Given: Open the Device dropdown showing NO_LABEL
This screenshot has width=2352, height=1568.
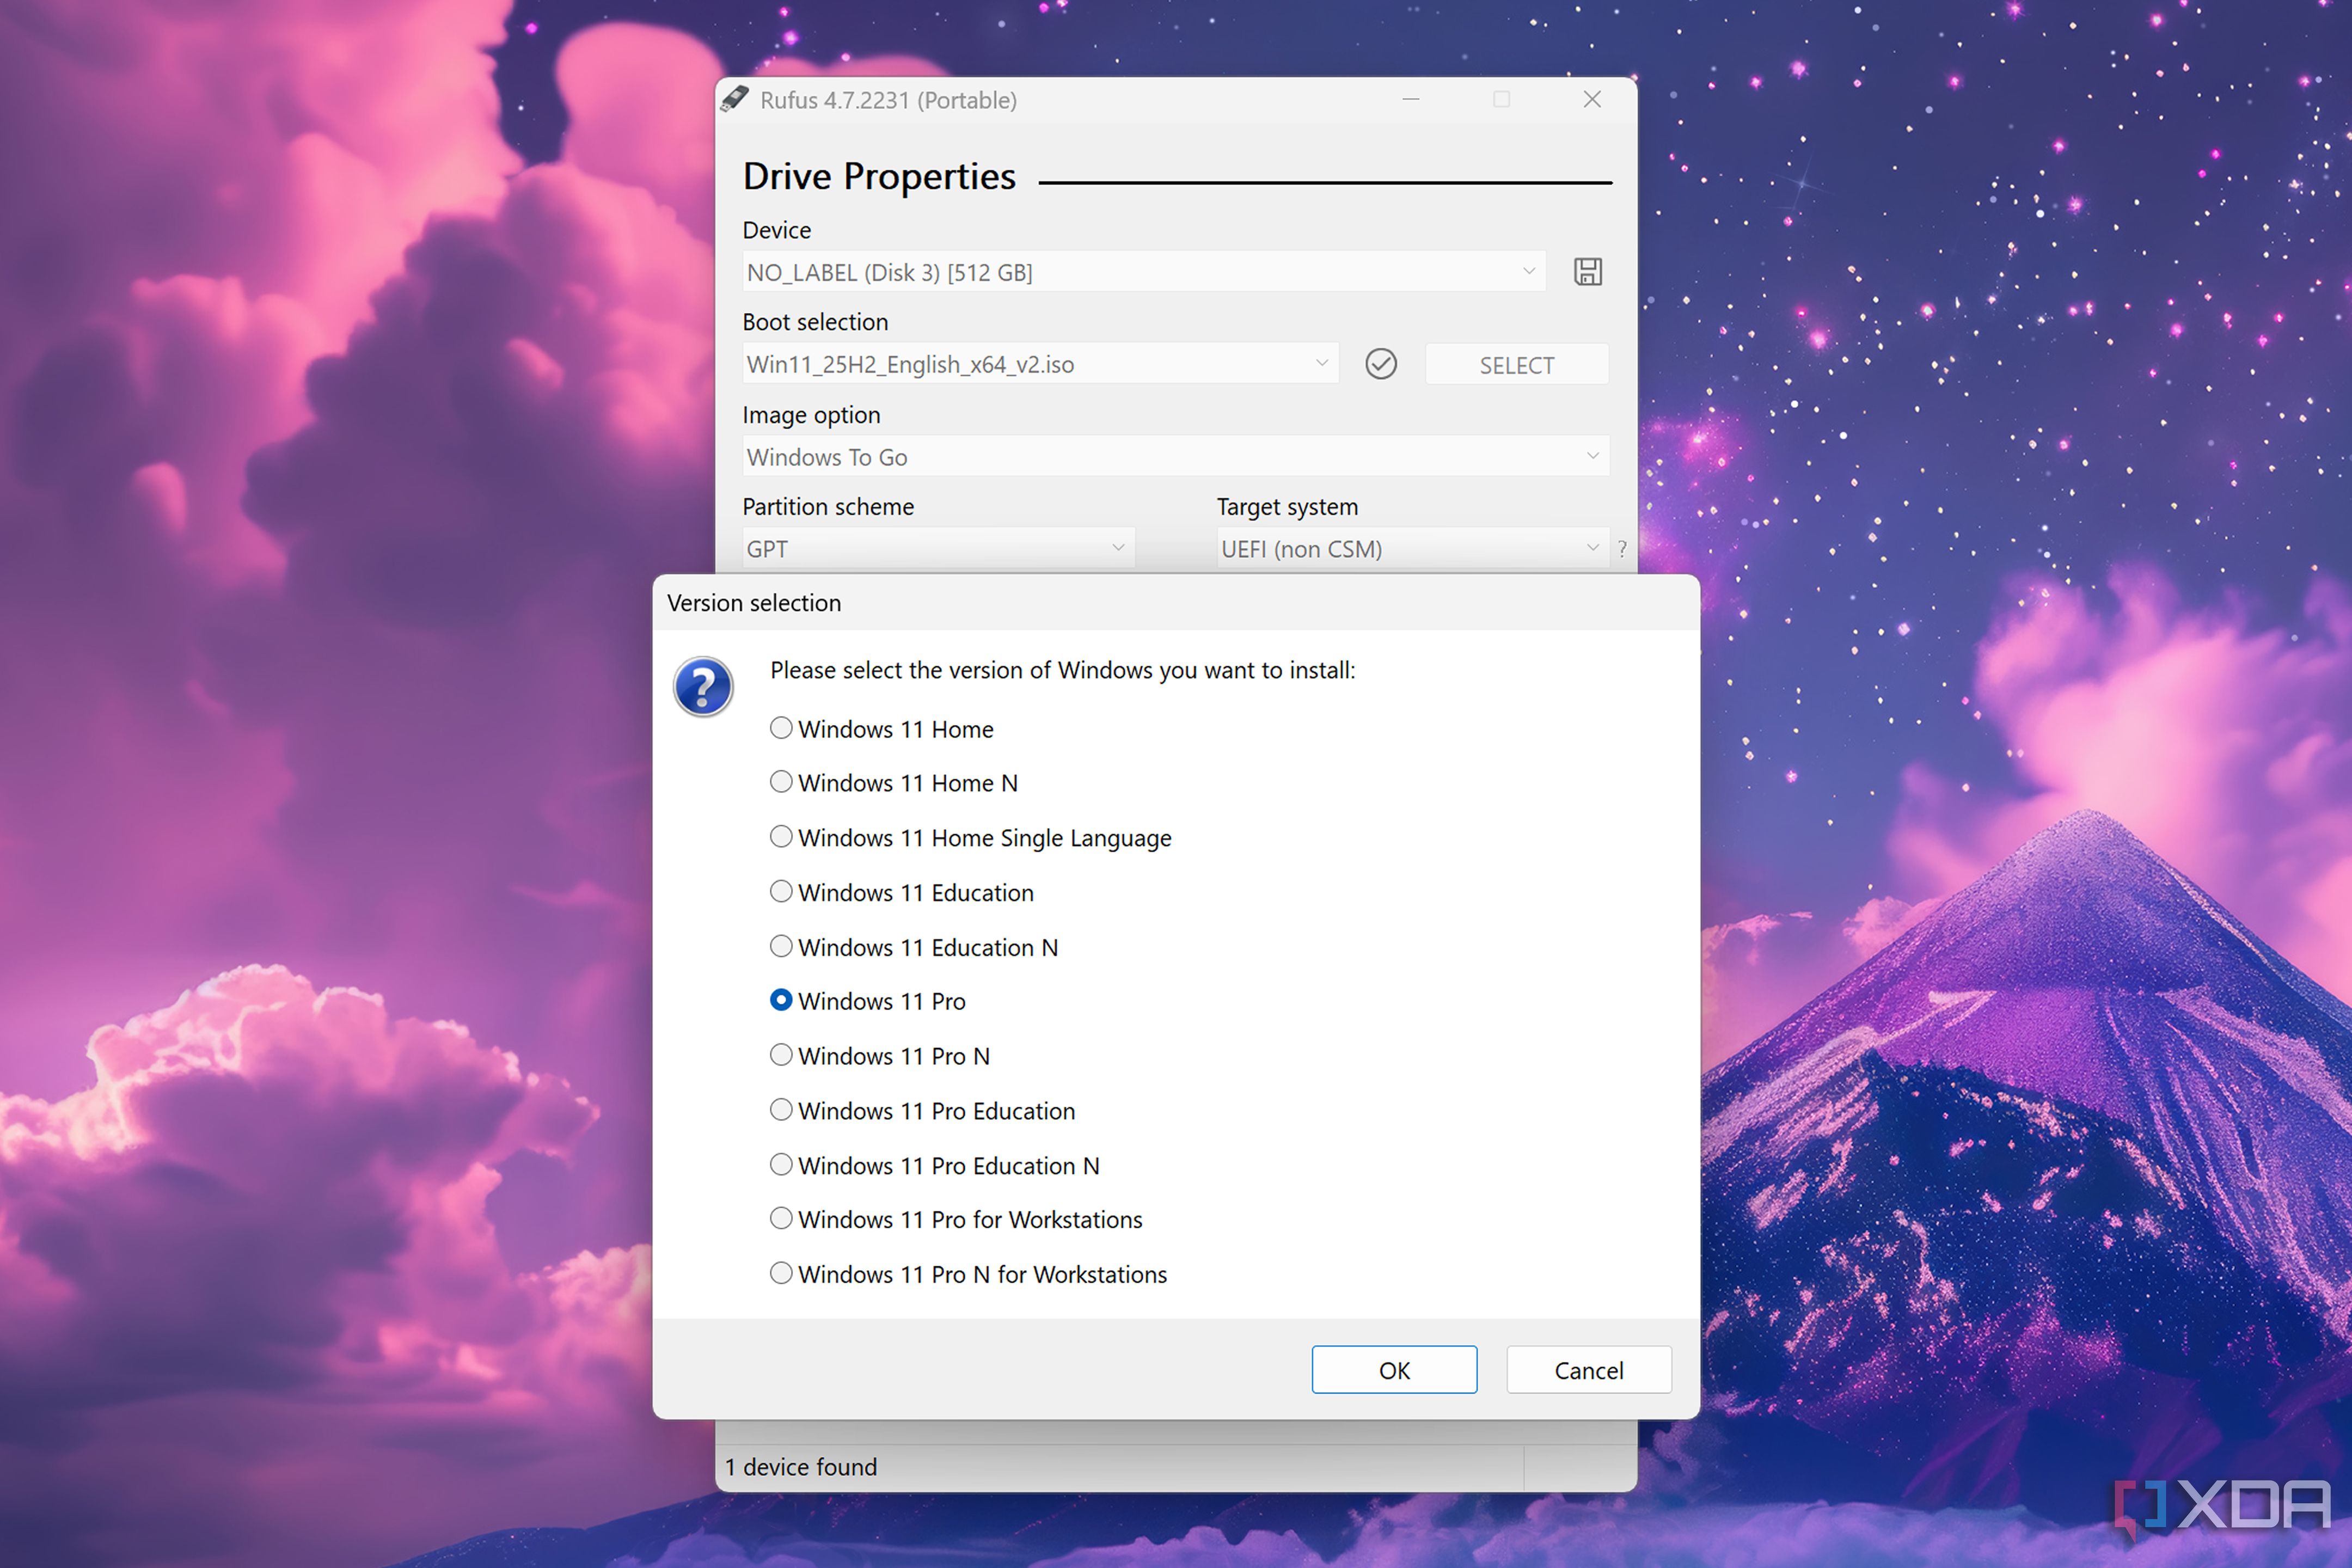Looking at the screenshot, I should (1143, 271).
